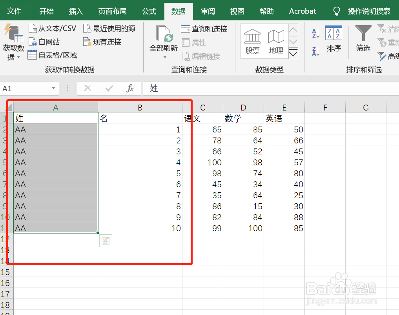
Task: Select column G header
Action: coord(366,107)
